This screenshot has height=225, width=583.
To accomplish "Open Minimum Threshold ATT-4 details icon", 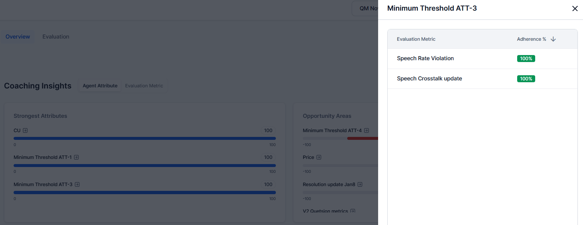I will click(x=366, y=130).
